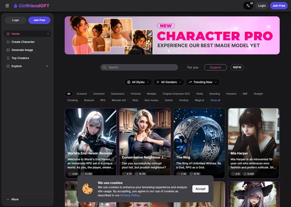Image resolution: width=291 pixels, height=207 pixels.
Task: Open the witch character card below Mia Harper
Action: tap(254, 194)
